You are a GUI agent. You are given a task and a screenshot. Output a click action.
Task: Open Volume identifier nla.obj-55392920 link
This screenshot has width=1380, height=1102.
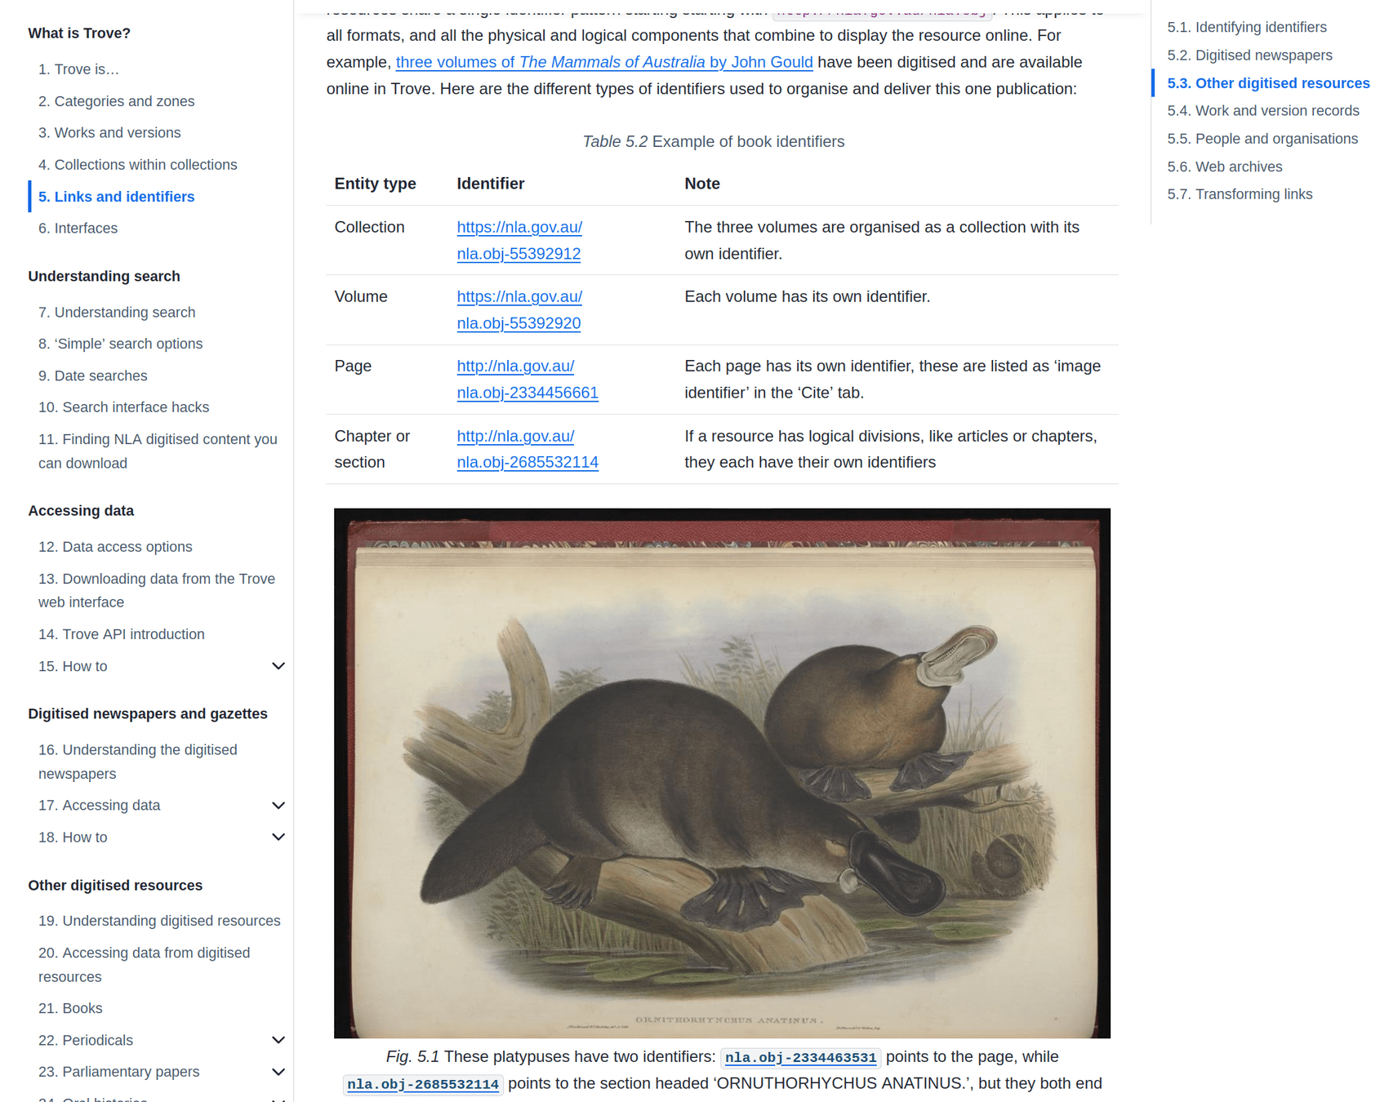pyautogui.click(x=519, y=310)
